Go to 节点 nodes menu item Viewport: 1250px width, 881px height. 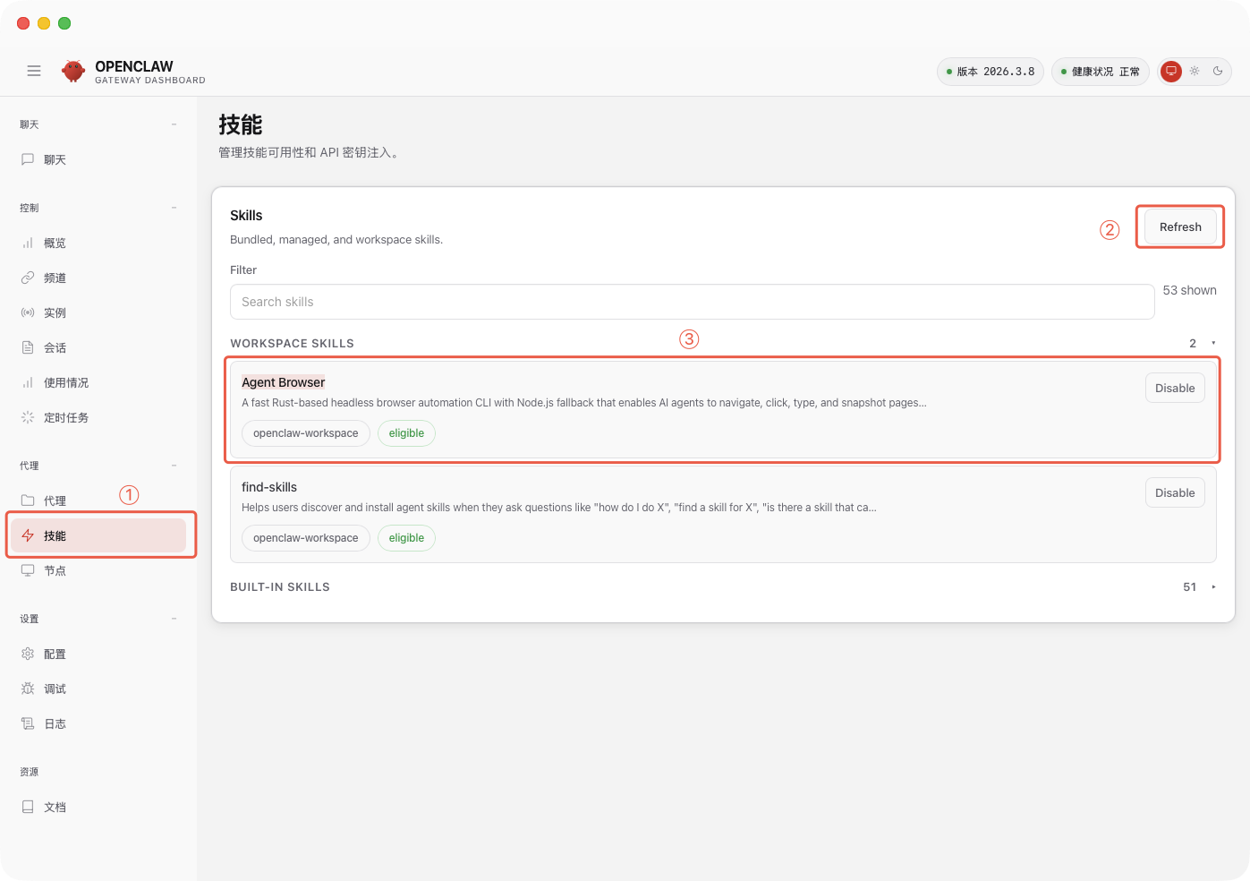55,570
